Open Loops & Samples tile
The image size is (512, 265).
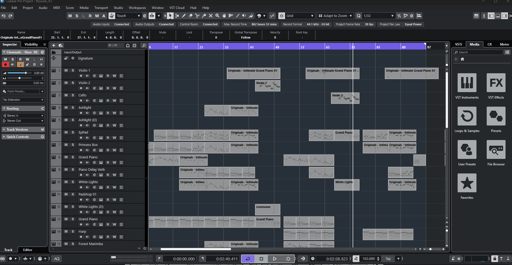467,116
